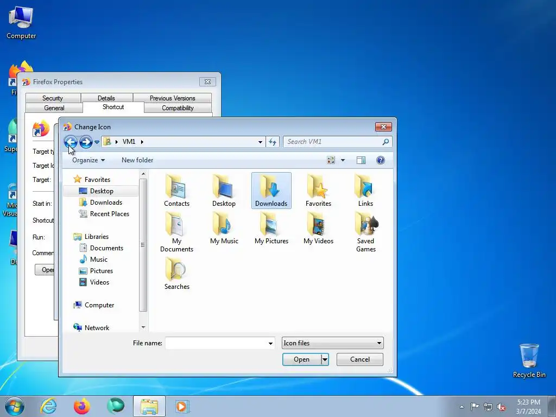Select the My Videos folder

(318, 229)
